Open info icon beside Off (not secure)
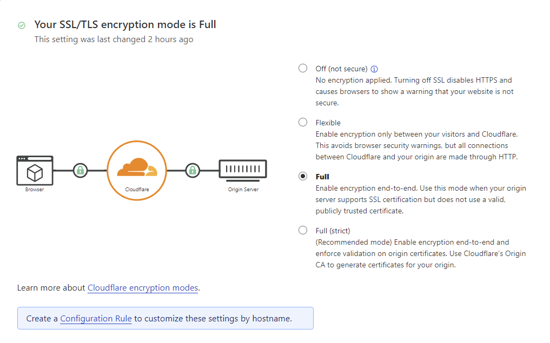 tap(374, 69)
